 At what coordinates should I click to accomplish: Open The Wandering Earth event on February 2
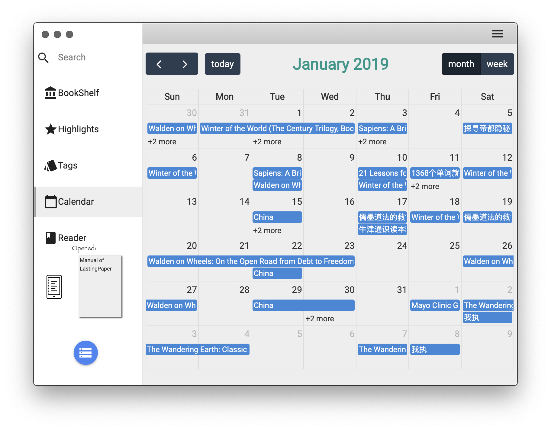(x=488, y=305)
